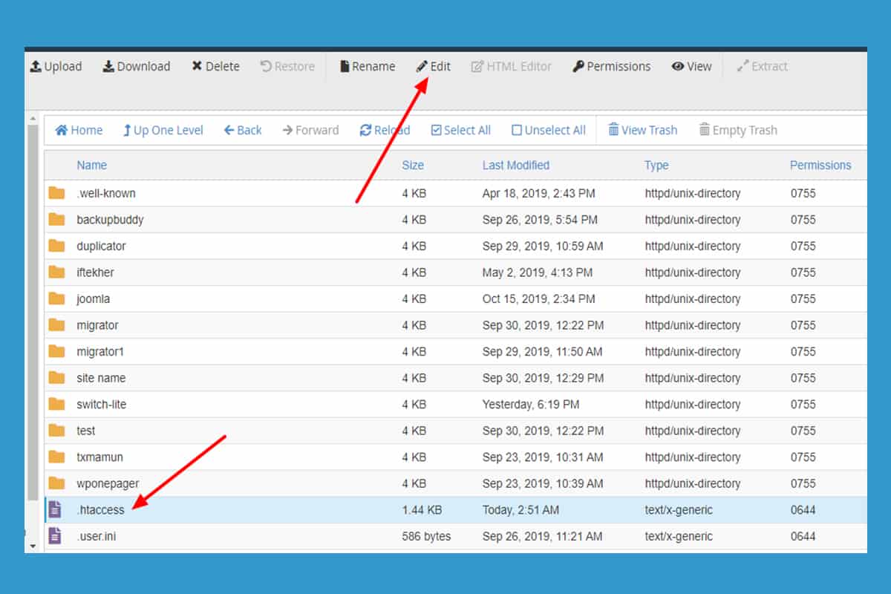Open View Trash
Image resolution: width=891 pixels, height=594 pixels.
tap(643, 131)
